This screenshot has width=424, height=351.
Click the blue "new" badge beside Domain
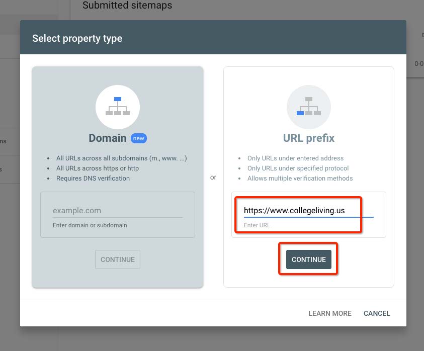point(139,138)
